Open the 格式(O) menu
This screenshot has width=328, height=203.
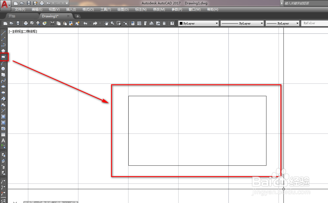pos(88,9)
